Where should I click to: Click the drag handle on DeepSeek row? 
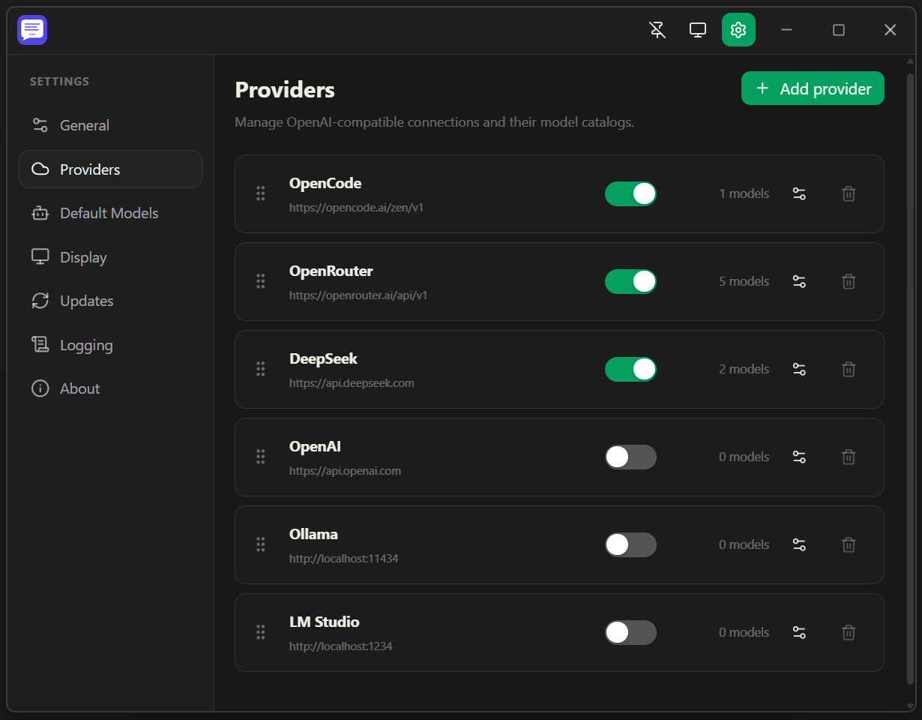pyautogui.click(x=261, y=369)
